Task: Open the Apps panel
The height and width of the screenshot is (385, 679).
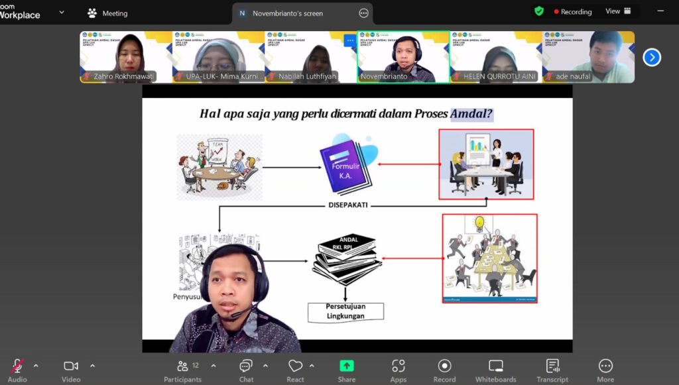Action: point(399,370)
